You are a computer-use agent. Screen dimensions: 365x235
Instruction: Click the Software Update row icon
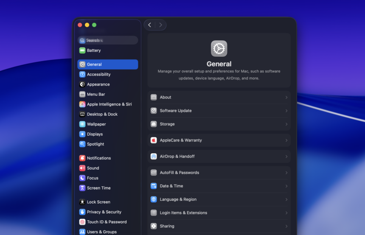[x=154, y=111]
